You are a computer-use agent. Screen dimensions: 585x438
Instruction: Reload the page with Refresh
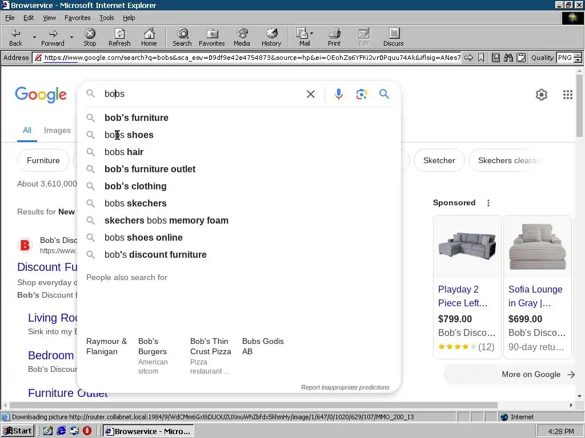pyautogui.click(x=119, y=37)
